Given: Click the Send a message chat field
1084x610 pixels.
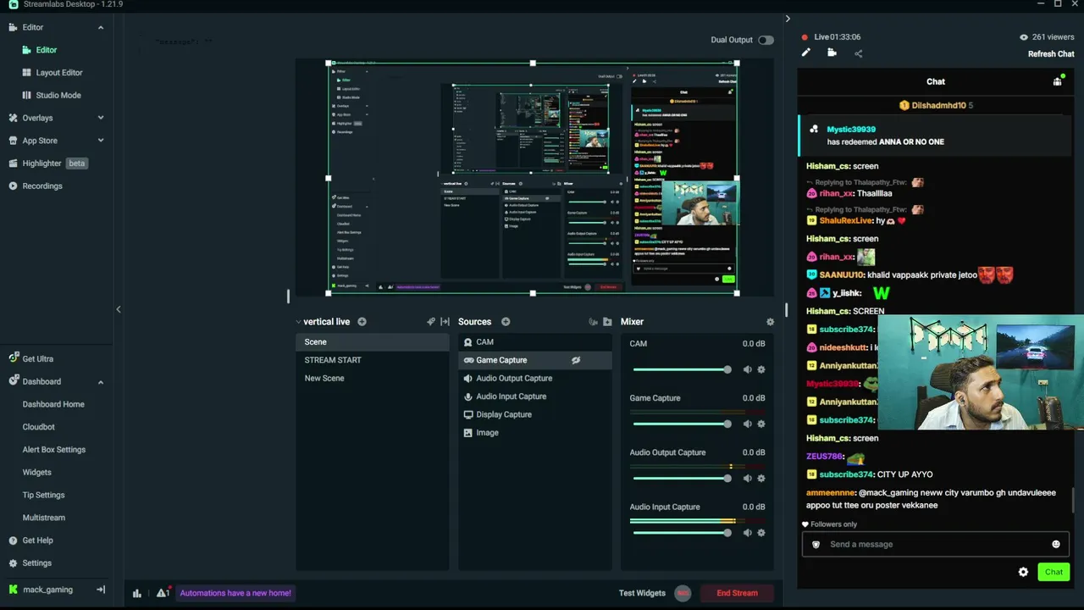Looking at the screenshot, I should click(x=936, y=544).
